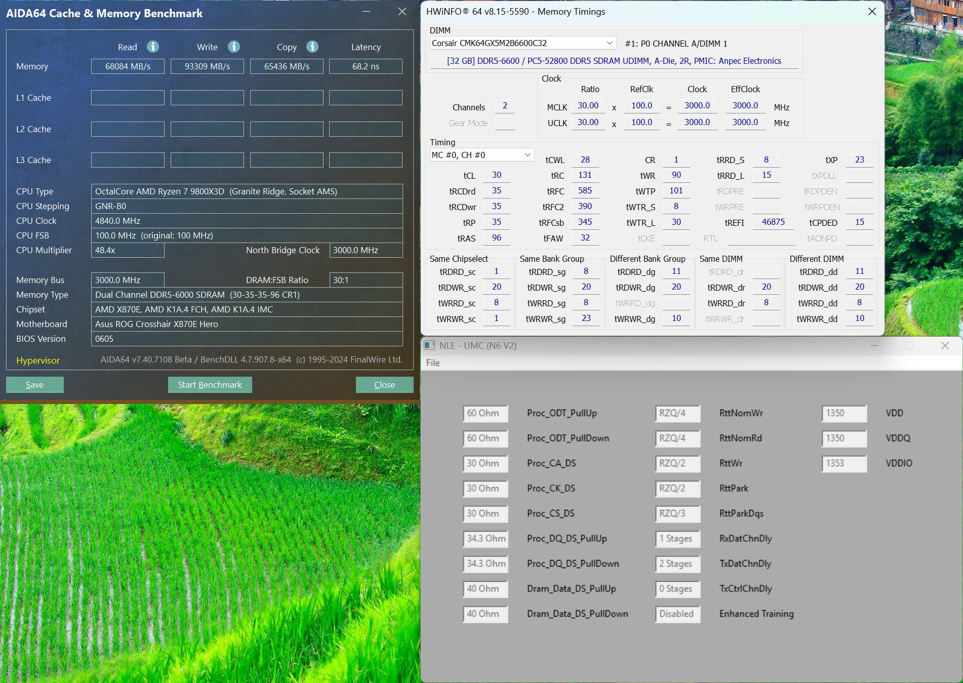Click the TxCtrlChnDly 0 Stages field

pos(677,589)
